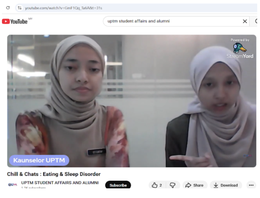Like the video with thumbs-up button
Screen dimensions: 260x198
[157, 185]
